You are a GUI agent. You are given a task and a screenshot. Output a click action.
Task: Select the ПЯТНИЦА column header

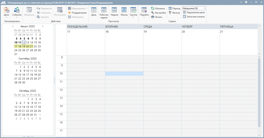point(239,27)
